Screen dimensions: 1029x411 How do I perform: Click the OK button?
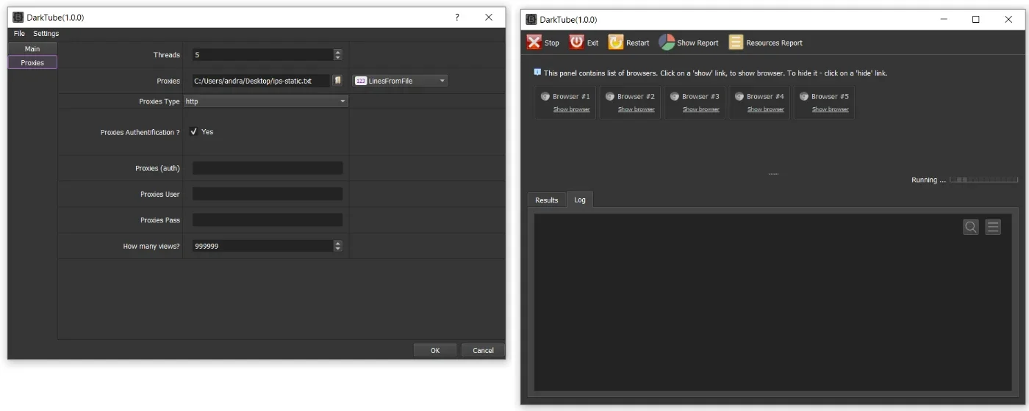pos(435,350)
